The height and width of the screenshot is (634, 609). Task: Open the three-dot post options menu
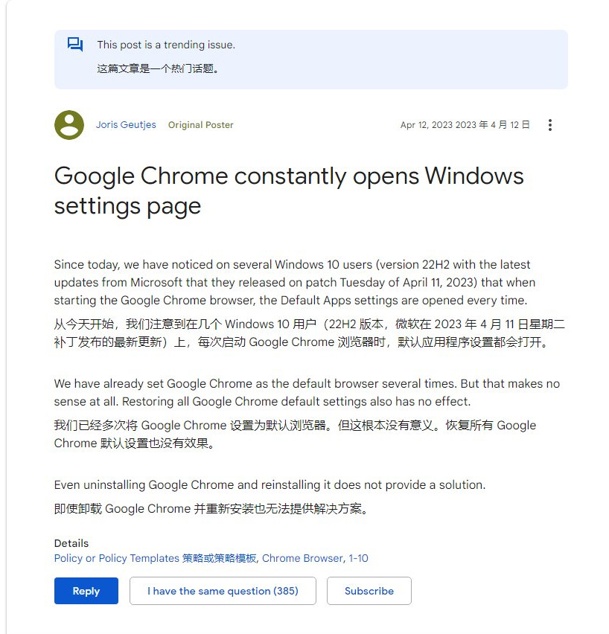[x=550, y=125]
